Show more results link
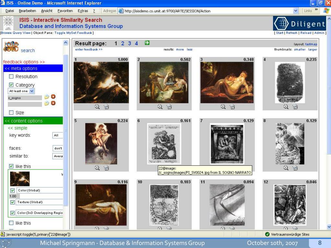 tap(180, 49)
